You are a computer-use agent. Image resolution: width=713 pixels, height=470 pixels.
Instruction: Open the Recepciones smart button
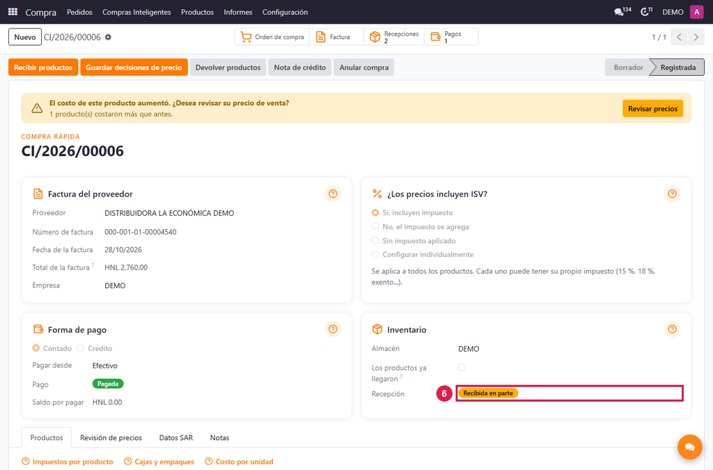pyautogui.click(x=394, y=38)
